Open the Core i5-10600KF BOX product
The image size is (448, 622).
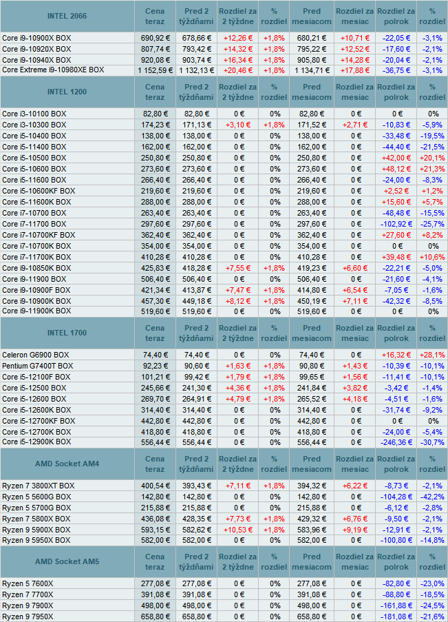click(x=39, y=191)
